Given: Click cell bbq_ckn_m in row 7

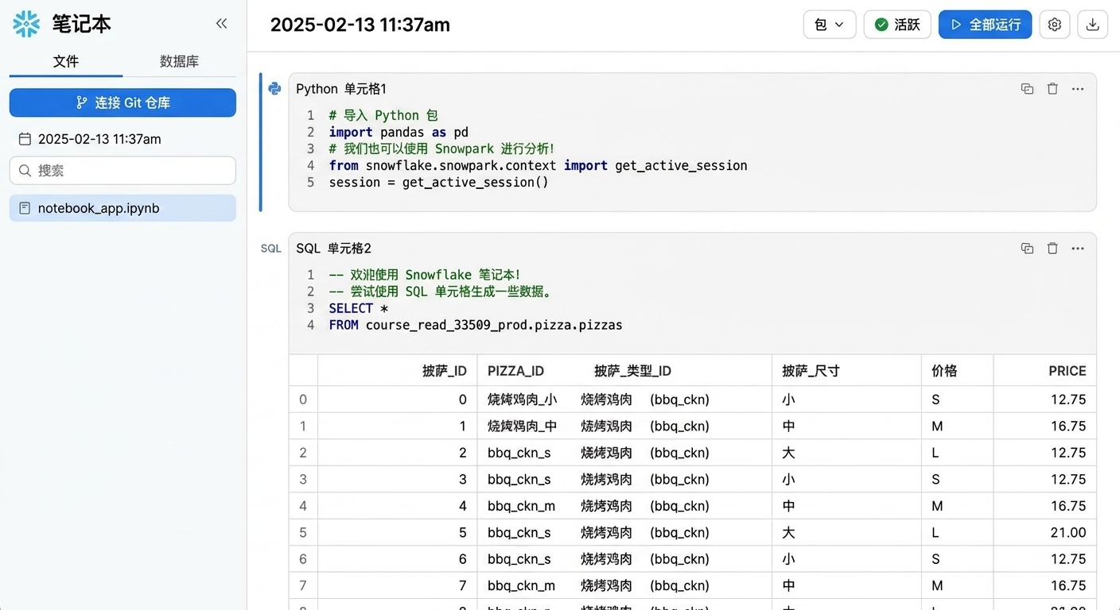Looking at the screenshot, I should click(x=522, y=586).
